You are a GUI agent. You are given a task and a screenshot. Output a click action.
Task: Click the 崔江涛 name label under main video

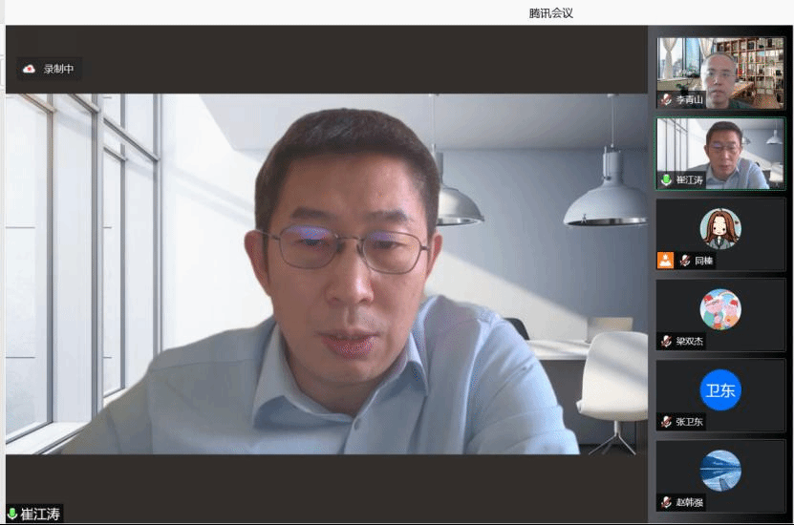click(x=40, y=514)
